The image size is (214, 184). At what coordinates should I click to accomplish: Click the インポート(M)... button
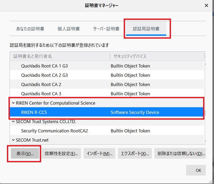[99, 154]
